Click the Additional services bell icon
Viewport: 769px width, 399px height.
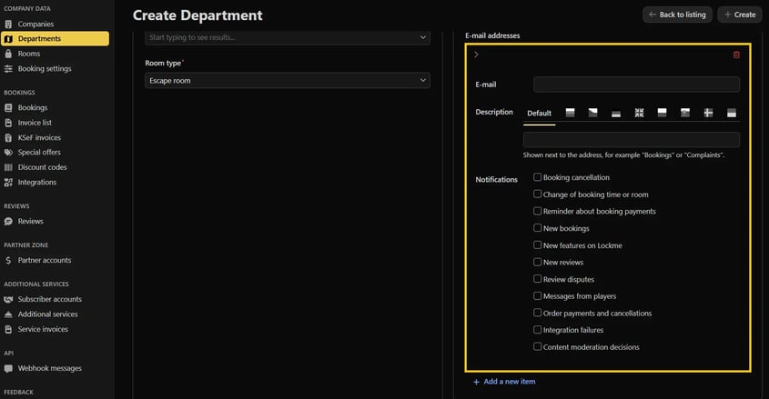[x=8, y=314]
